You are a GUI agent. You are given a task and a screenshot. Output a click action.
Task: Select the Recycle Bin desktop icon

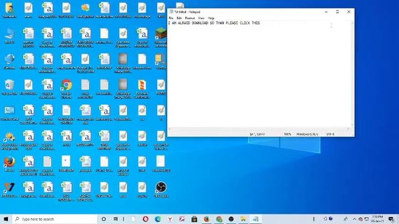[9, 87]
